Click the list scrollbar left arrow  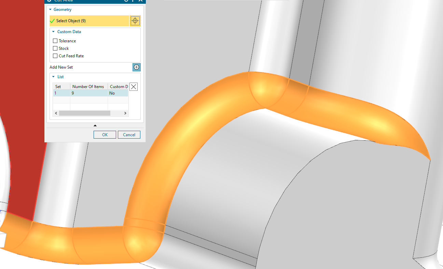(x=56, y=113)
